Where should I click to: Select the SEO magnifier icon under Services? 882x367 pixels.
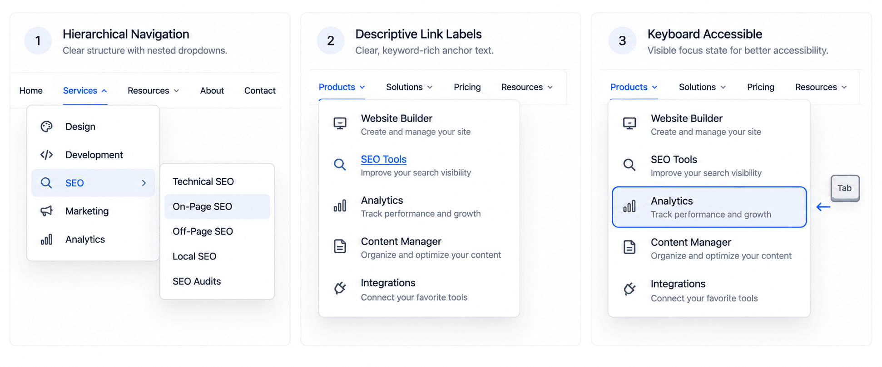coord(46,183)
